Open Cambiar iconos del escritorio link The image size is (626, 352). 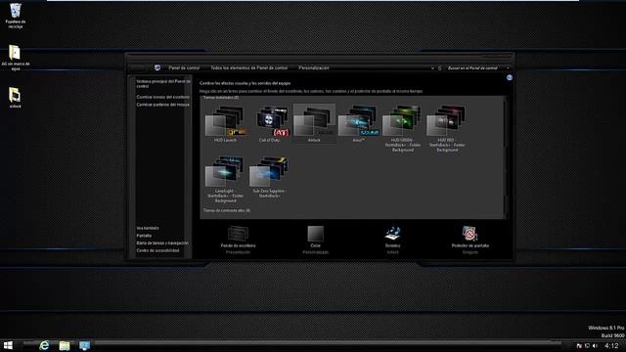(163, 97)
